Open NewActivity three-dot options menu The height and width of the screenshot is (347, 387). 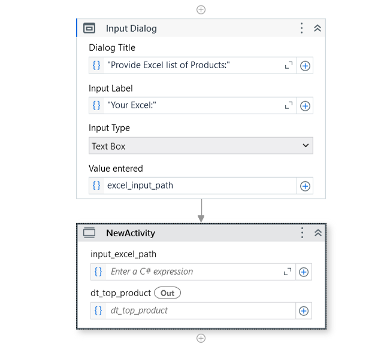[x=302, y=233]
